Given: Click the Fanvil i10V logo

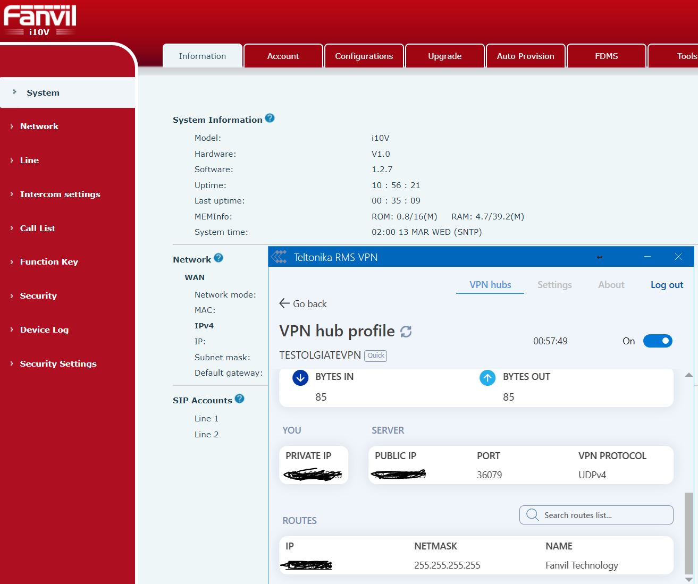Looking at the screenshot, I should 40,20.
